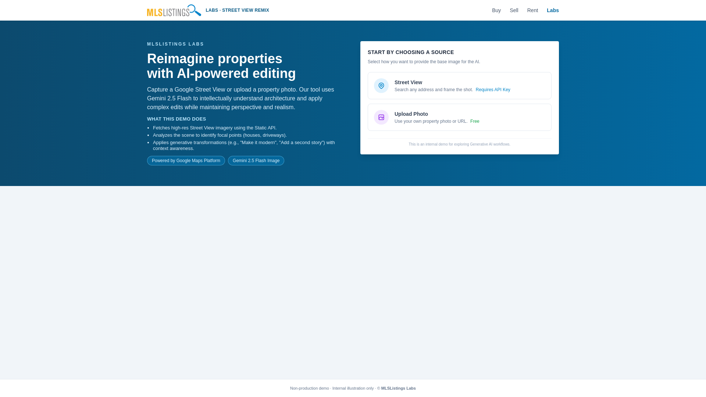
Task: Click the Street View map pin icon
Action: click(x=381, y=86)
